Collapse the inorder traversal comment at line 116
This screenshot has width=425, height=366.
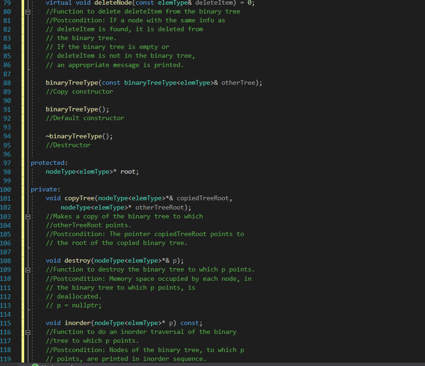[x=27, y=332]
